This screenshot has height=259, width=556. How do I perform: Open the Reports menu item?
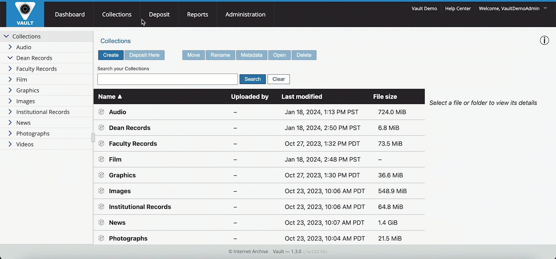197,14
